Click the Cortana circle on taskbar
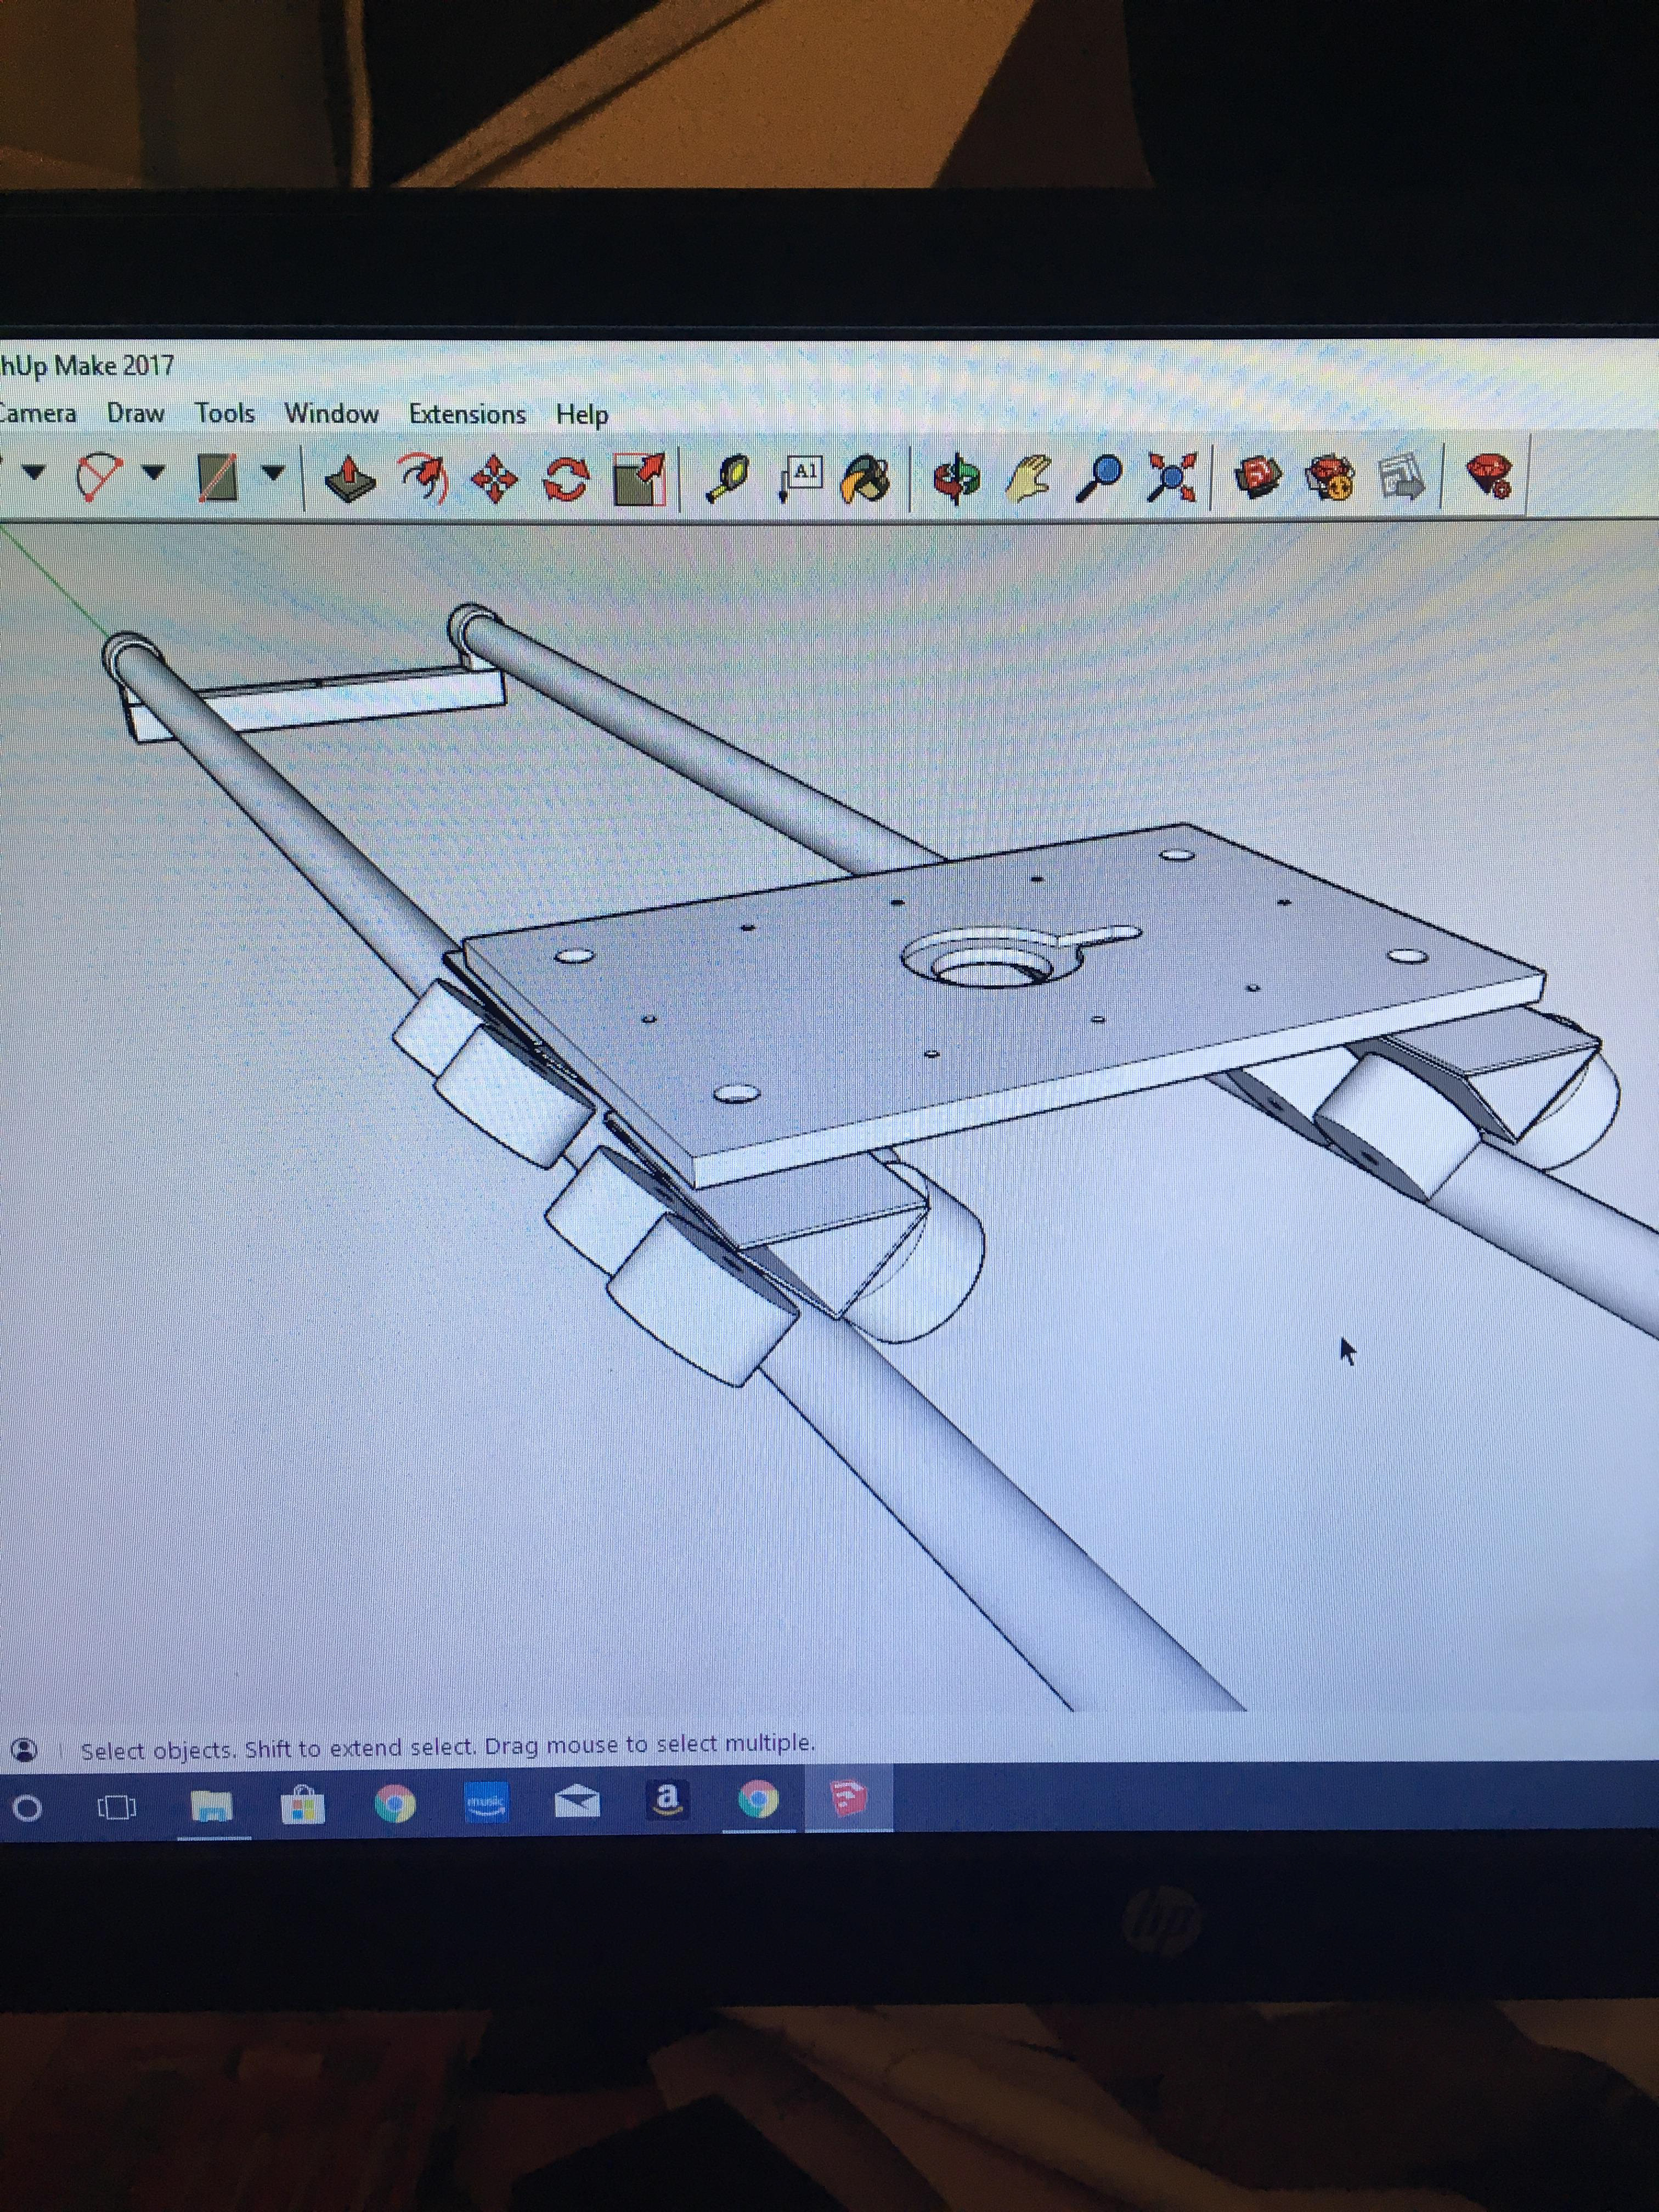This screenshot has width=1659, height=2212. [27, 1808]
